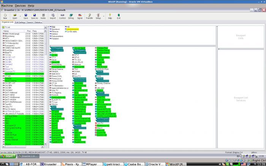The image size is (266, 166).
Task: Open the TV All list dropdown
Action: point(46,27)
